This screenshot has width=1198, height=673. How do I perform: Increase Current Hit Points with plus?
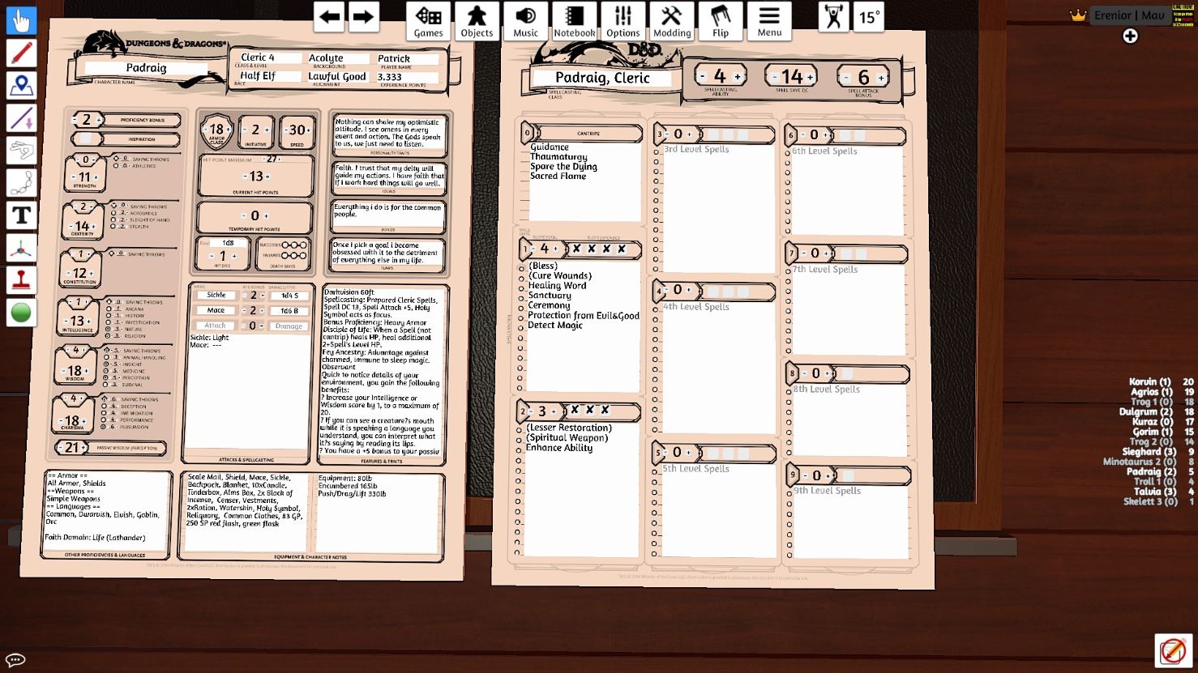[x=267, y=177]
